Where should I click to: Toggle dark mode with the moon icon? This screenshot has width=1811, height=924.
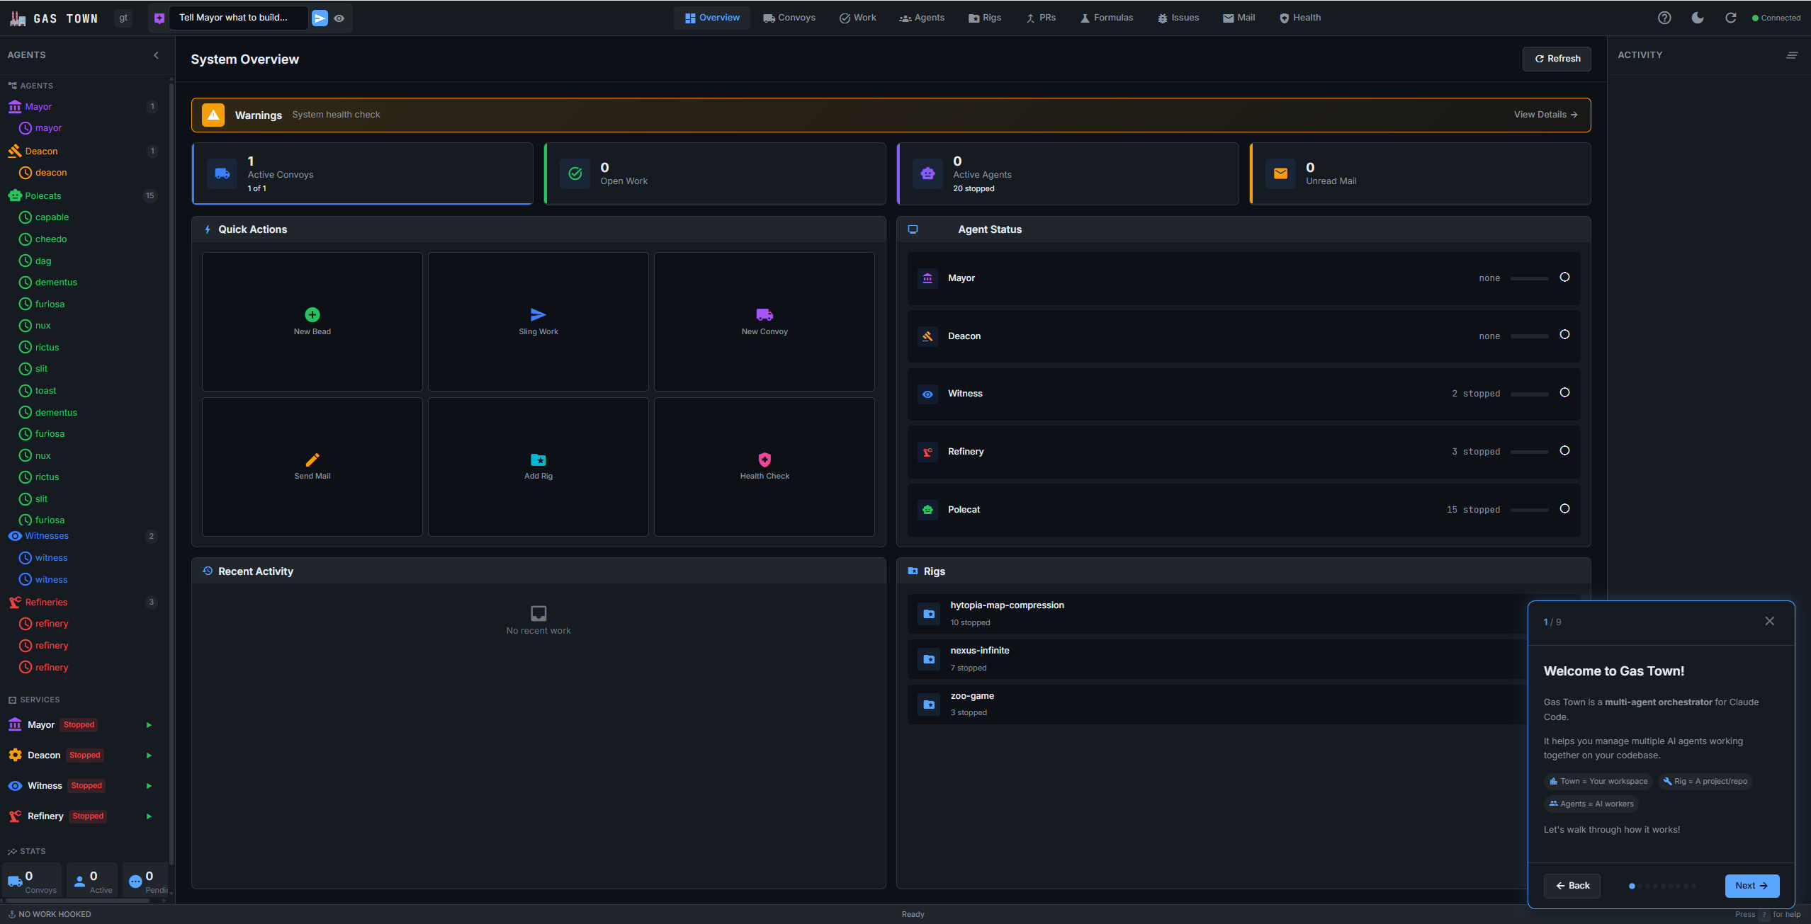click(x=1698, y=18)
